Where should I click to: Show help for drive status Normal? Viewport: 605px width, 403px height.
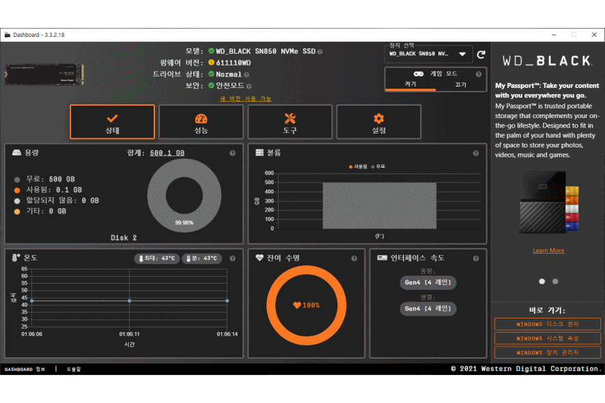click(247, 75)
